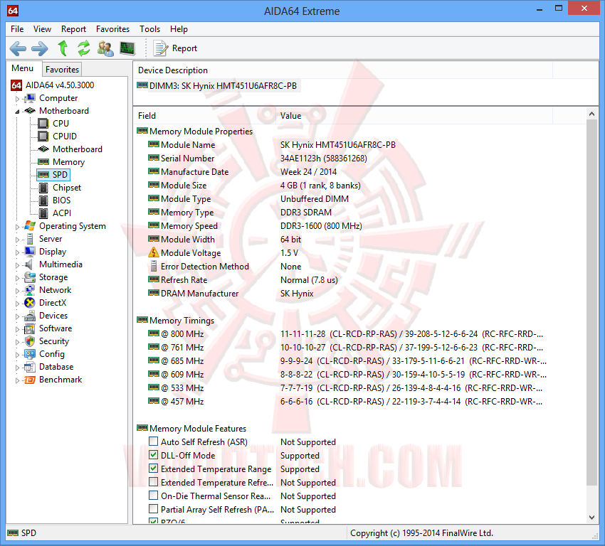
Task: Click the Operating System Windows flag icon
Action: click(x=30, y=226)
